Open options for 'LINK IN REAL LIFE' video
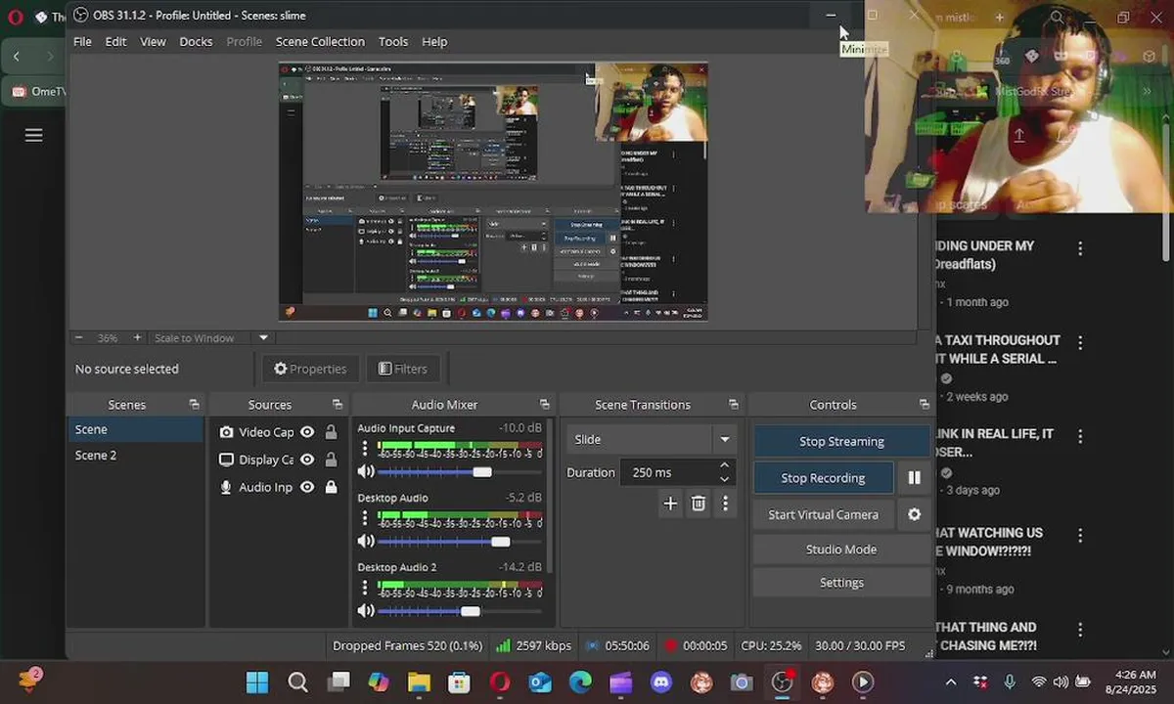1174x704 pixels. pyautogui.click(x=1080, y=437)
